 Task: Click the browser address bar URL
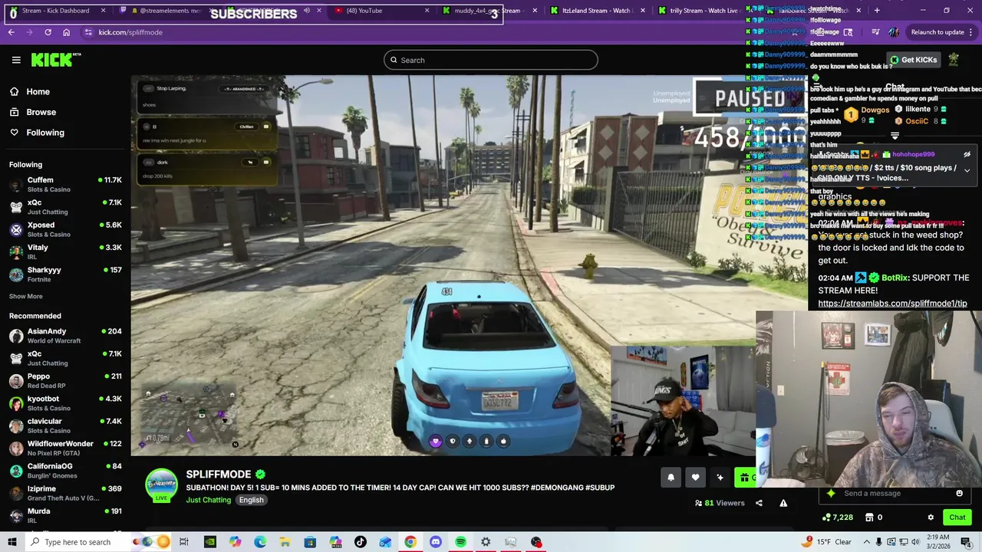(130, 32)
